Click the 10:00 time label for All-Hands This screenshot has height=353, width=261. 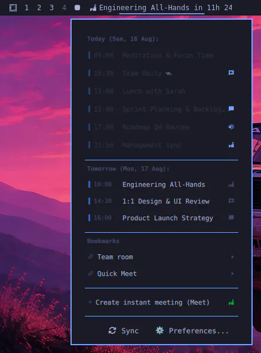pos(103,184)
